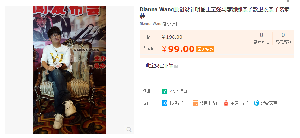Click the blue 快捷支付 lightning icon
This screenshot has height=138, width=300.
click(x=165, y=103)
